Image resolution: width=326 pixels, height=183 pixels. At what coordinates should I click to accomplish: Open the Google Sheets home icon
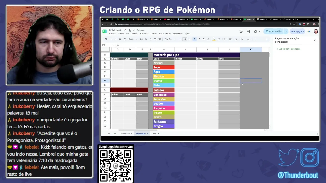pyautogui.click(x=105, y=31)
